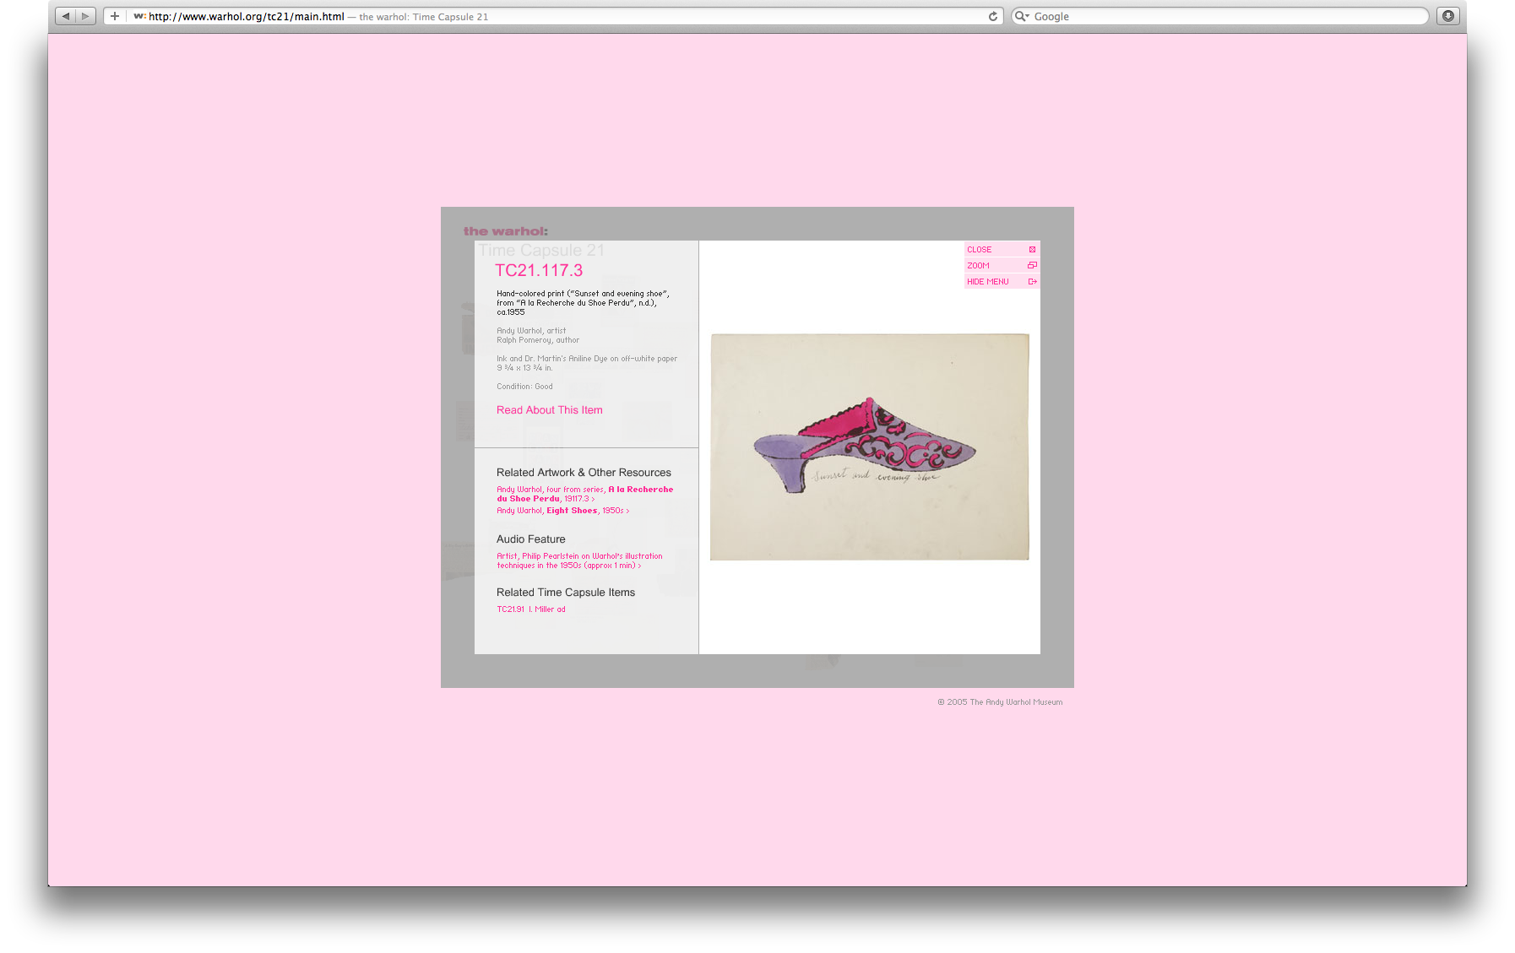This screenshot has width=1515, height=953.
Task: Reload the page with the refresh icon
Action: [993, 16]
